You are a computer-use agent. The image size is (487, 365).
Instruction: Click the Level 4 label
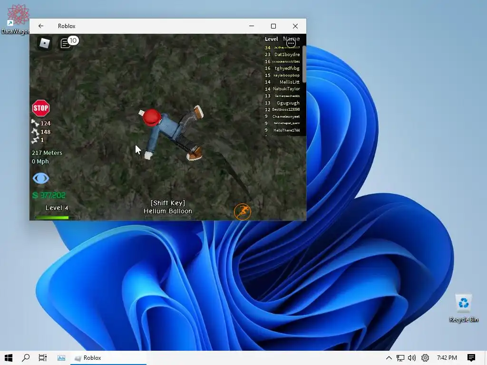pos(57,208)
